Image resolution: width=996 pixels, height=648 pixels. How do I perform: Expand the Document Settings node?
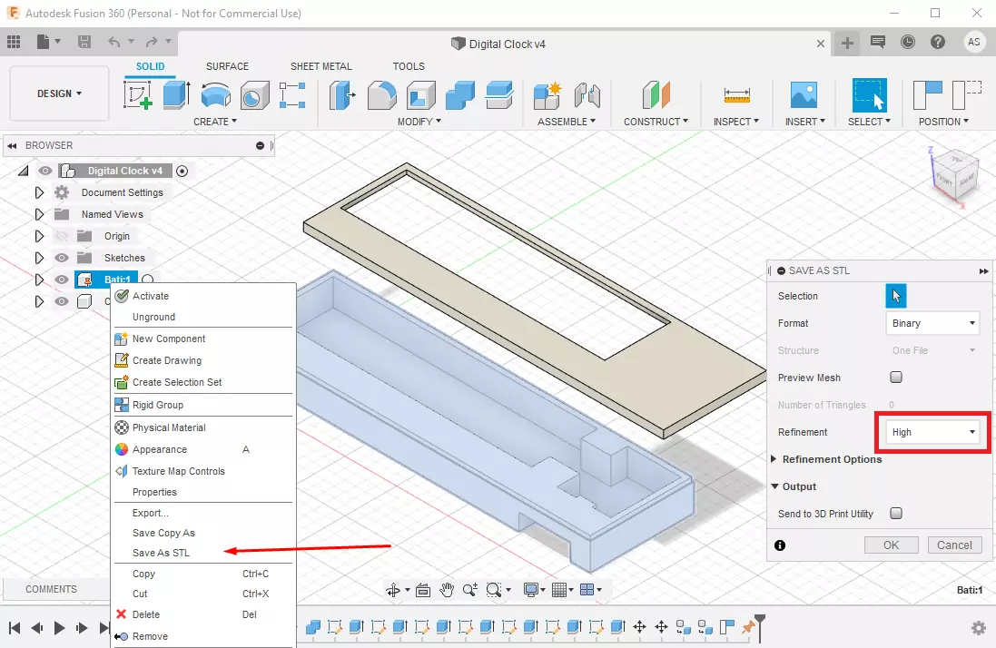(x=39, y=192)
